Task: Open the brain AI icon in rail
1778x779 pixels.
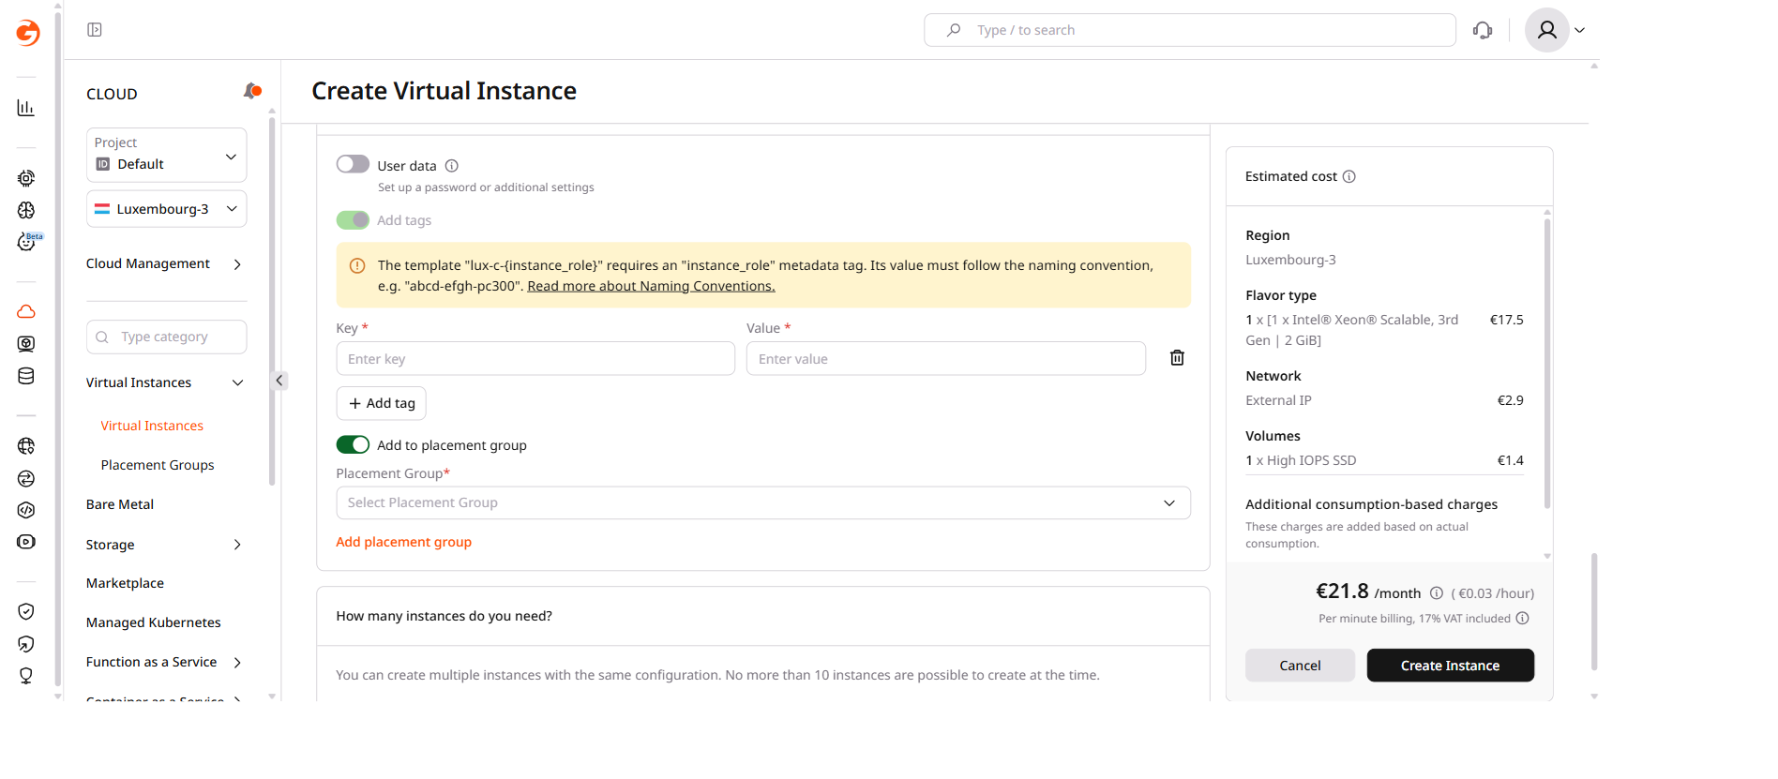Action: click(26, 210)
